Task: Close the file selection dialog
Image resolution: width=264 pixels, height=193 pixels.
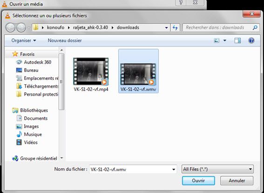Action: (252, 14)
